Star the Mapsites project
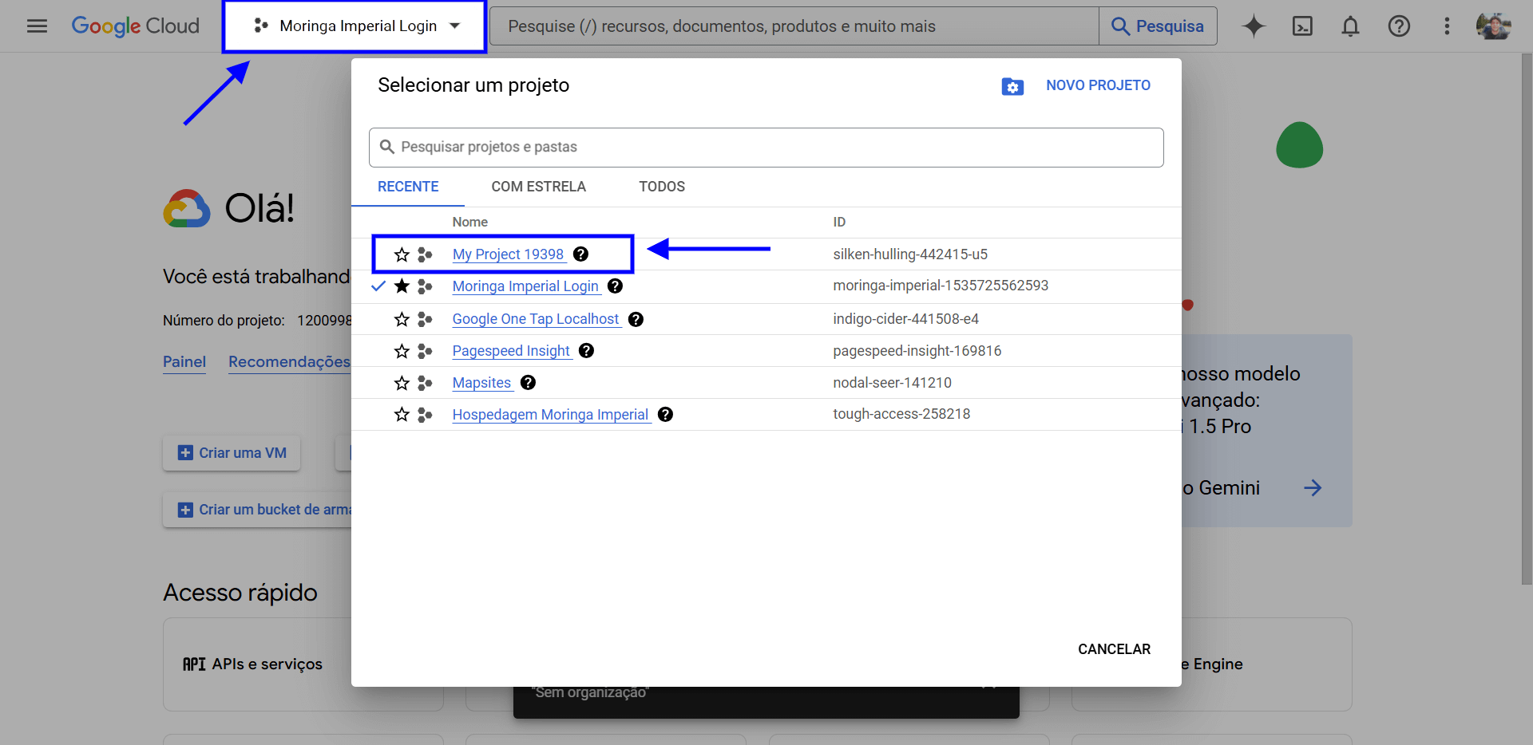Image resolution: width=1533 pixels, height=745 pixels. (x=402, y=383)
